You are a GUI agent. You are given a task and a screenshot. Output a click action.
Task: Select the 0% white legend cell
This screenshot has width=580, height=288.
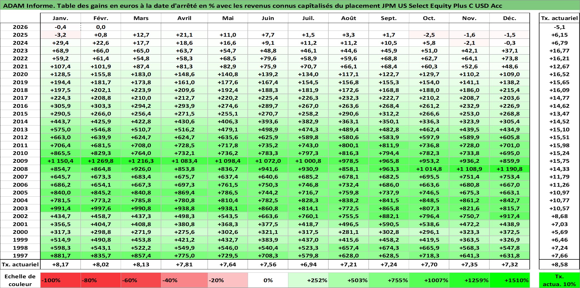pyautogui.click(x=268, y=280)
